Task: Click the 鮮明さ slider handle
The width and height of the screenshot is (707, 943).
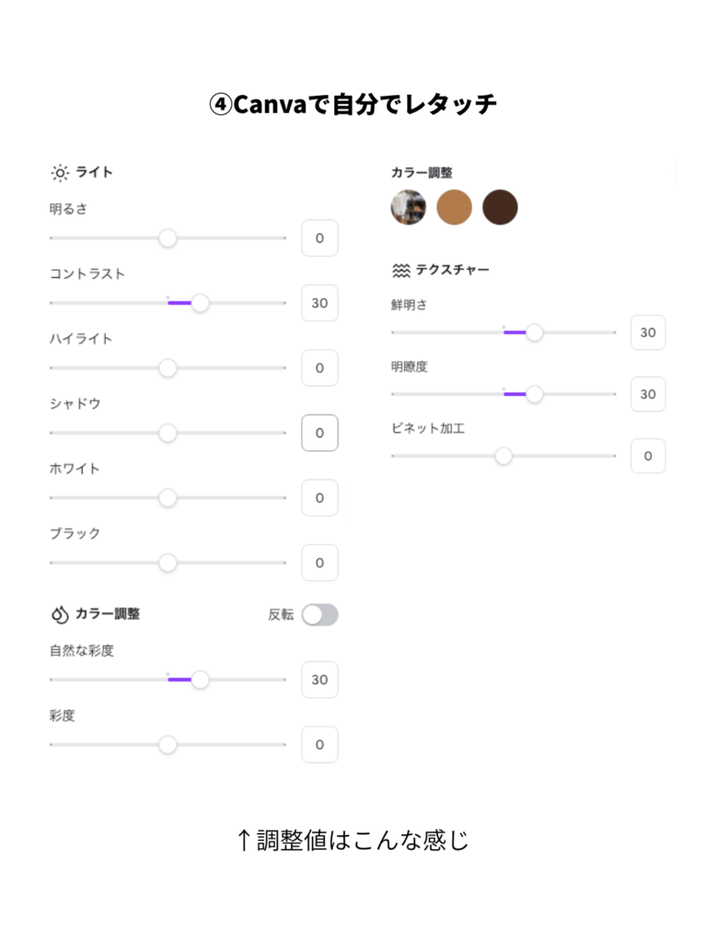Action: tap(535, 332)
